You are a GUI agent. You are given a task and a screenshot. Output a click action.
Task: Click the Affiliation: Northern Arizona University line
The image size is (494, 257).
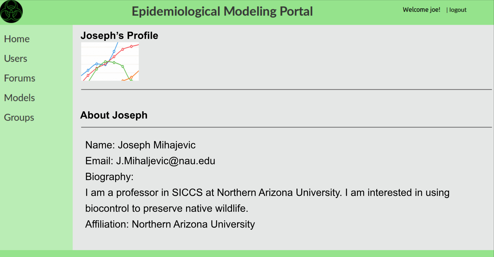point(170,224)
